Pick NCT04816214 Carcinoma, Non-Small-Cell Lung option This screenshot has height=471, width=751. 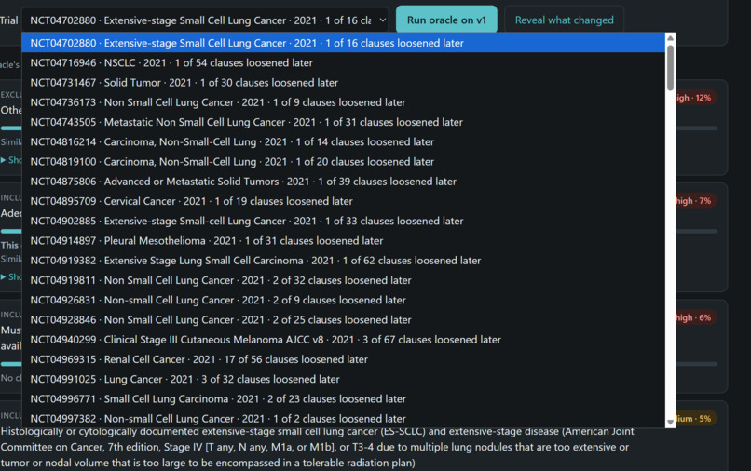(x=344, y=141)
